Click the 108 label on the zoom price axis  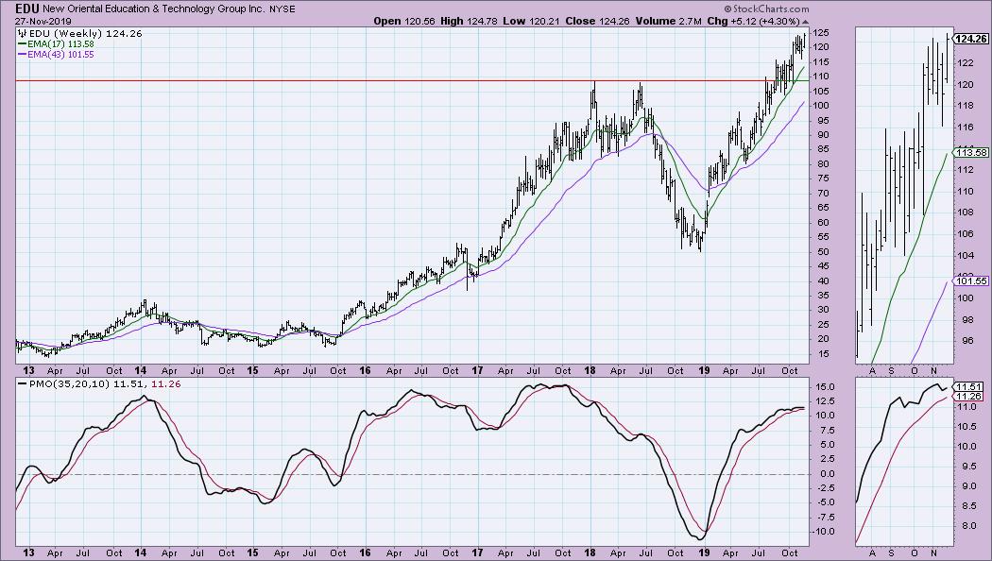coord(965,212)
